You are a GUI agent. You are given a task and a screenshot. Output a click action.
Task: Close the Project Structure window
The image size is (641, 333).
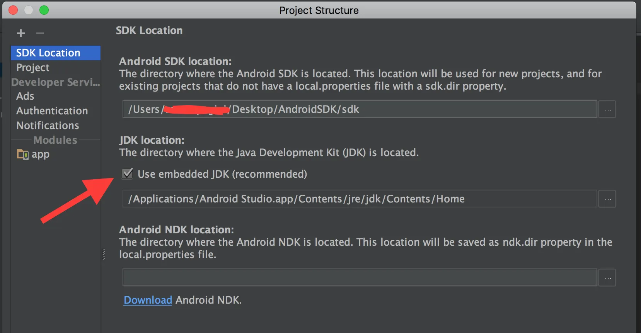tap(13, 10)
